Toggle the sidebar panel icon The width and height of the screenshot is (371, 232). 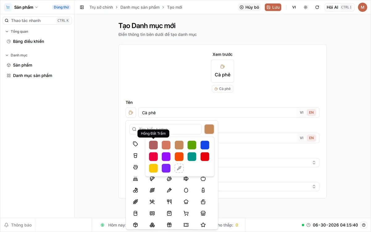pos(82,7)
